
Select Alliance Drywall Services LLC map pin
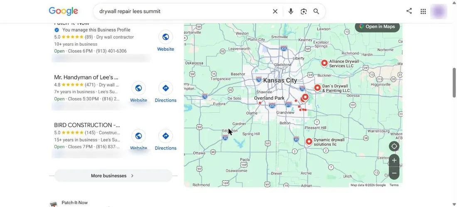324,63
